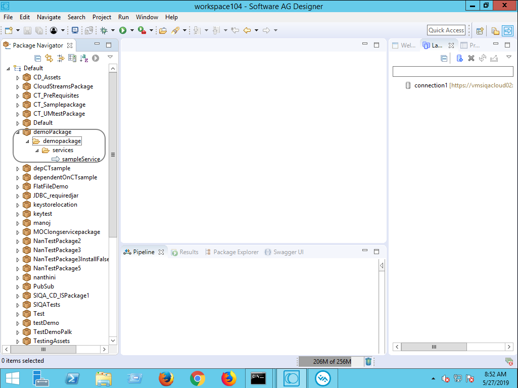Collapse all in Package Navigator
This screenshot has height=388, width=518.
click(x=38, y=59)
